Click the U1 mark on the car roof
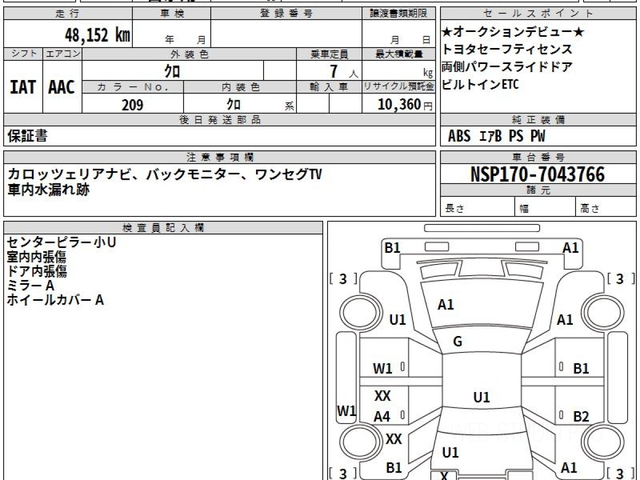The height and width of the screenshot is (480, 640). tap(482, 397)
